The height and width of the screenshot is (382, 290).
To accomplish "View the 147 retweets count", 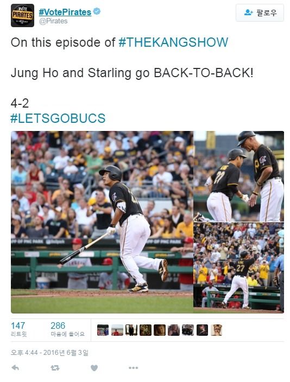I will click(19, 329).
